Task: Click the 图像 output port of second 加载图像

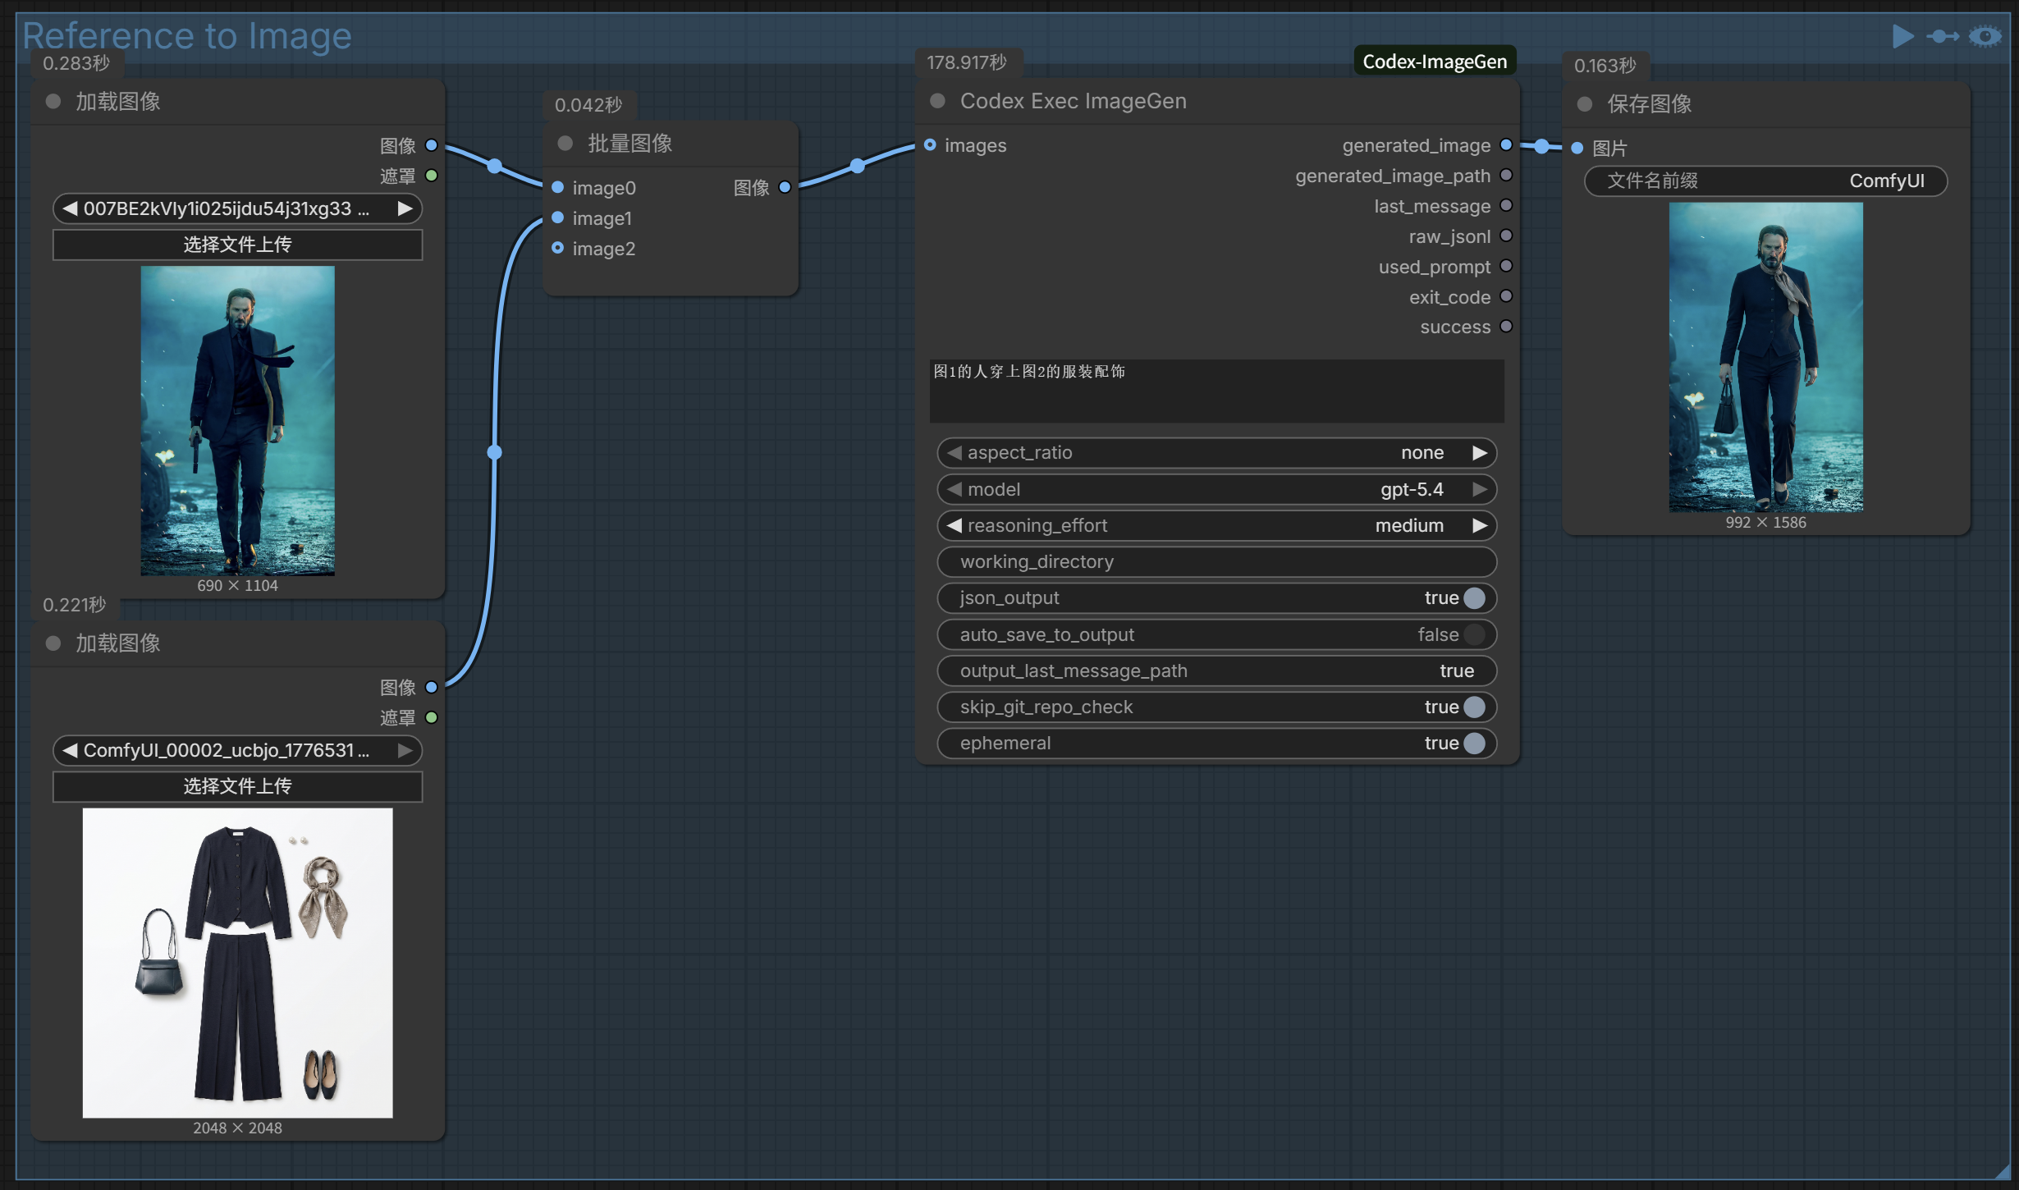Action: coord(432,687)
